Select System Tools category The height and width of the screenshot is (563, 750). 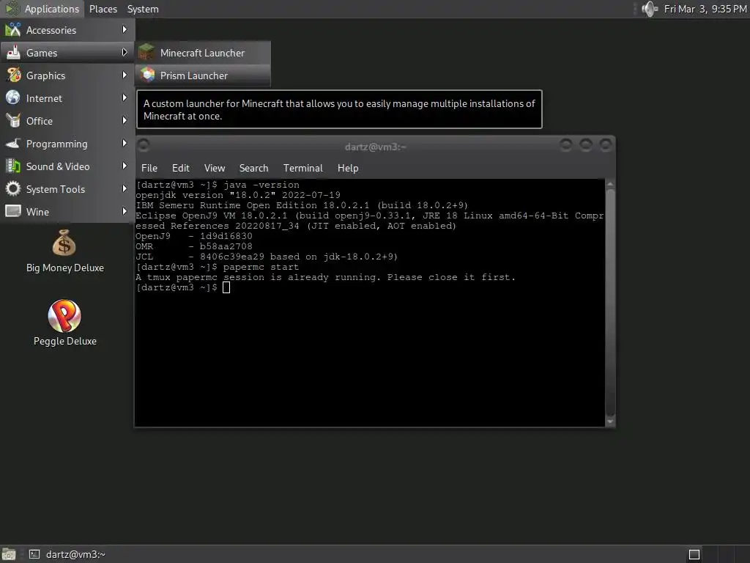point(67,189)
